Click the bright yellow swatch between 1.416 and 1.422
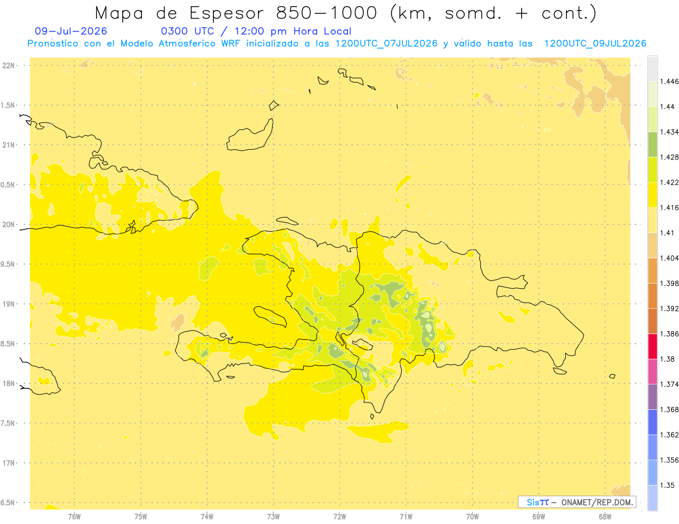679x524 pixels. click(x=652, y=194)
